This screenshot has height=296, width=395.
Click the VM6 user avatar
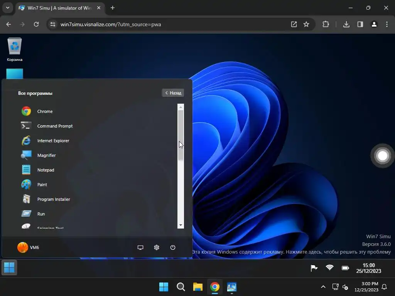pos(23,247)
